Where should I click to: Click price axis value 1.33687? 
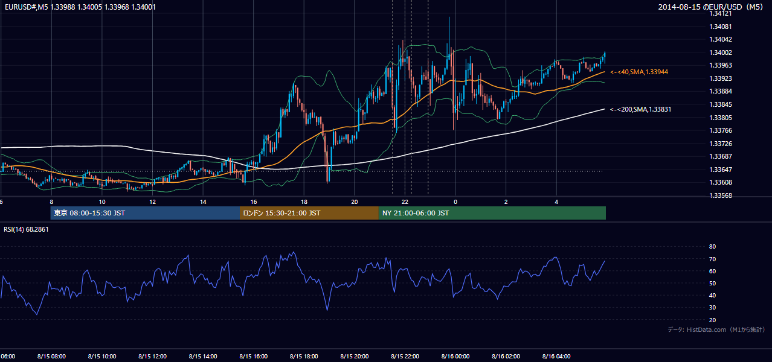(721, 156)
